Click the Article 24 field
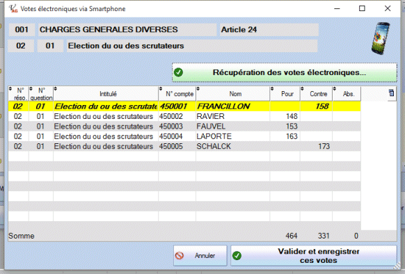Viewport: 405px width, 274px height. pos(269,30)
